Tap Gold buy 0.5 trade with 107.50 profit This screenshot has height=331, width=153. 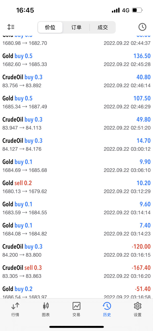tap(76, 102)
